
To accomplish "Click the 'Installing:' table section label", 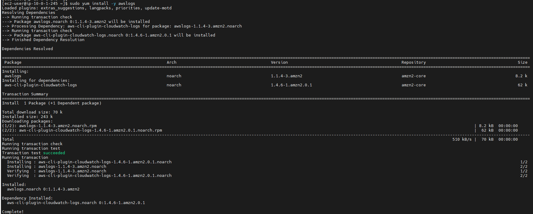I will pos(15,72).
